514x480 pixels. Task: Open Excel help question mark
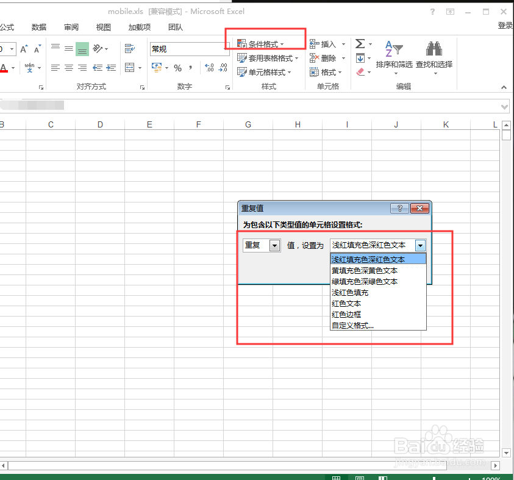click(433, 12)
